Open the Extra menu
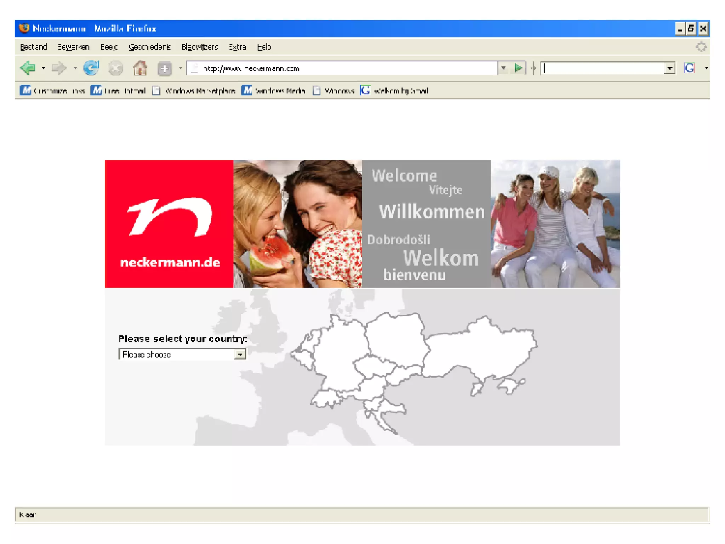 (237, 47)
